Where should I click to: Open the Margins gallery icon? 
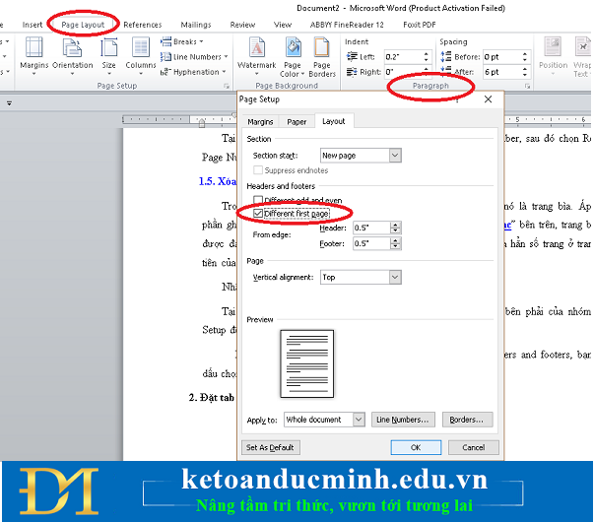pyautogui.click(x=33, y=47)
